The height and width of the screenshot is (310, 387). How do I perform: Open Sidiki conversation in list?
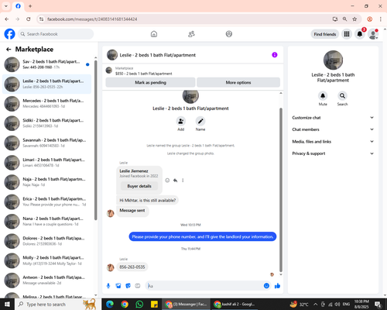[x=46, y=123]
